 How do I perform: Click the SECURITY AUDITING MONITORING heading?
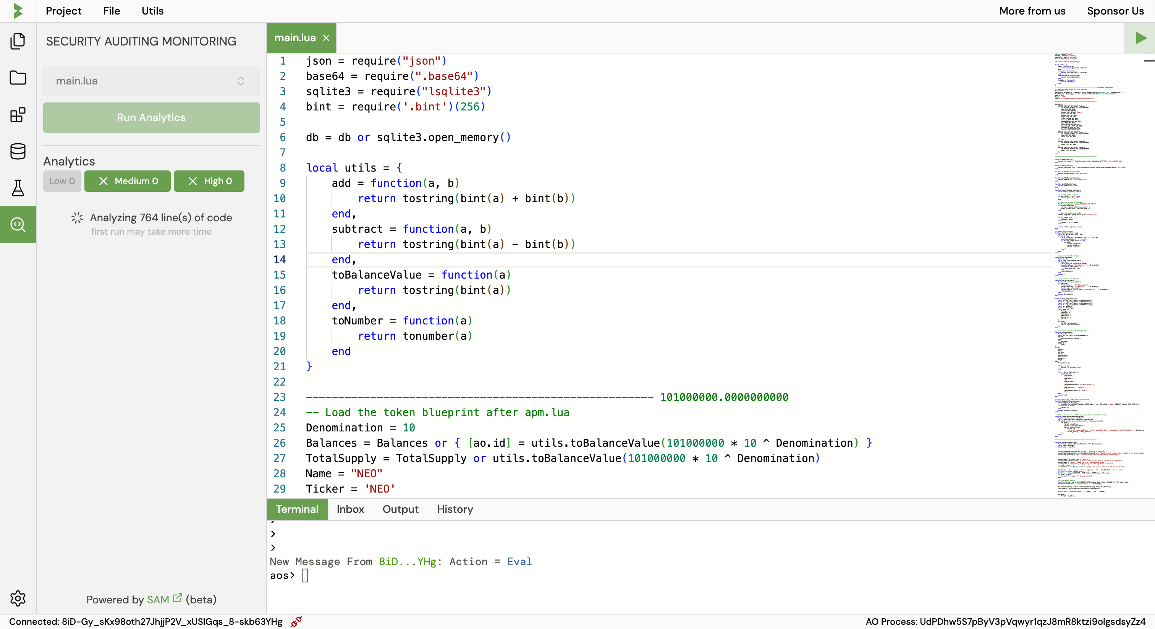coord(141,41)
